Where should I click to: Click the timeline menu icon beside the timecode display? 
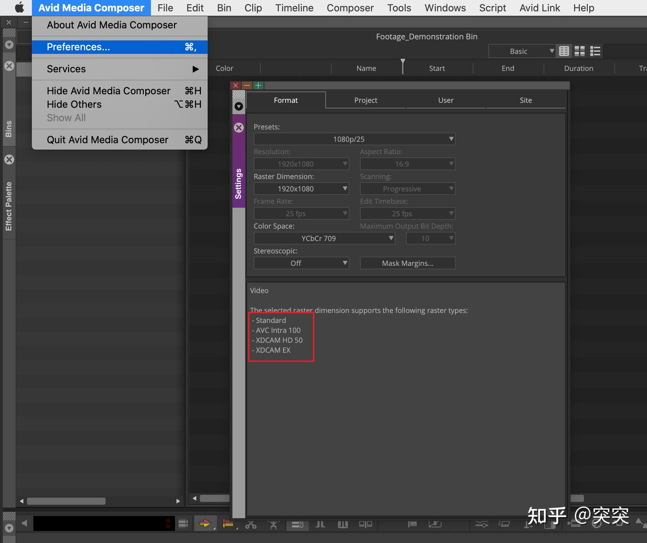click(x=183, y=523)
